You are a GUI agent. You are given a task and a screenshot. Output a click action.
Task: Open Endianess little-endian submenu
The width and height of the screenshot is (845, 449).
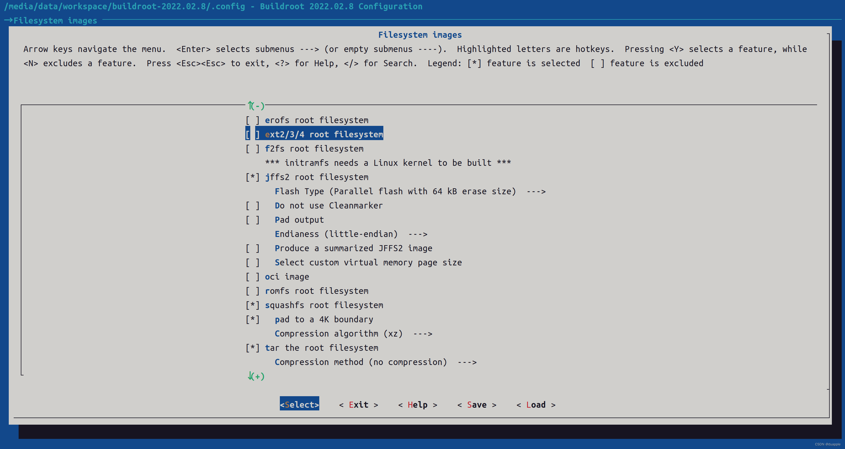point(351,234)
